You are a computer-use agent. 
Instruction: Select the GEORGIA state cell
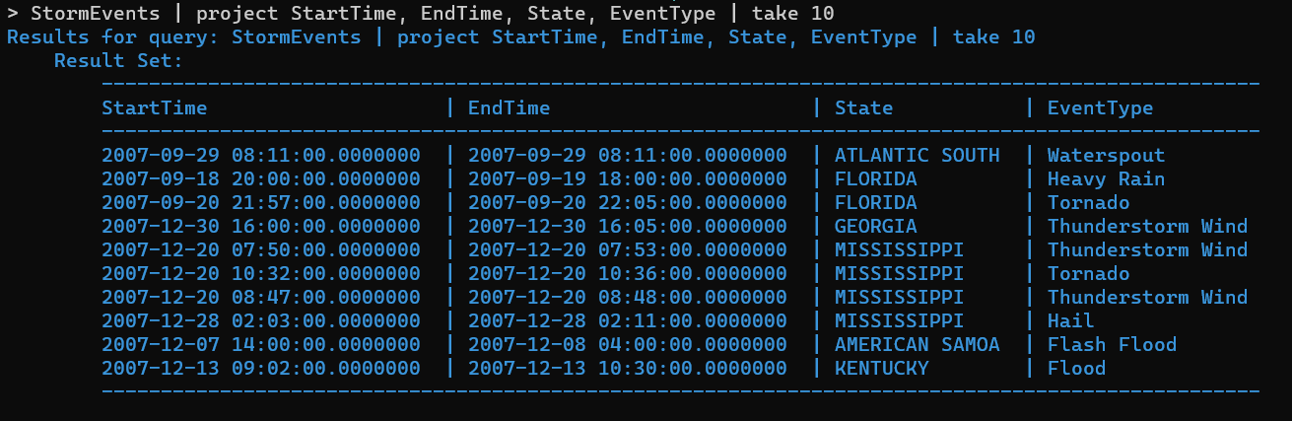coord(875,227)
